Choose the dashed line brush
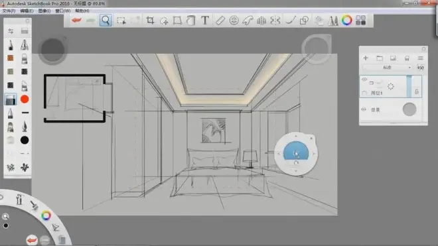Screen dimensions: 438x246 pyautogui.click(x=25, y=154)
